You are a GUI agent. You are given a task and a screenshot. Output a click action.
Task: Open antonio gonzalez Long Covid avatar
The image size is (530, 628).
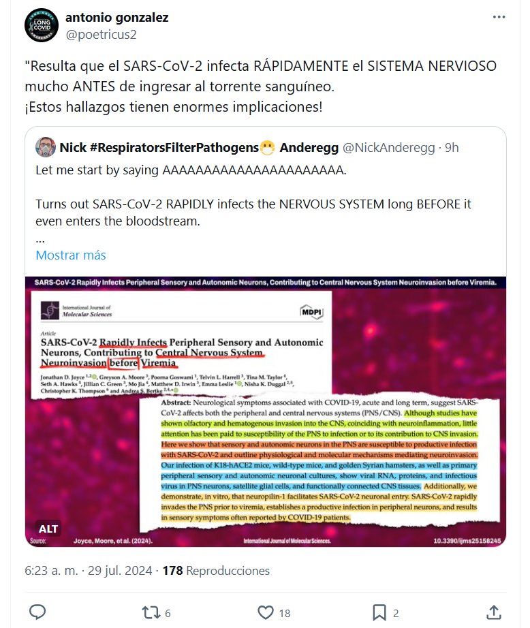coord(42,25)
